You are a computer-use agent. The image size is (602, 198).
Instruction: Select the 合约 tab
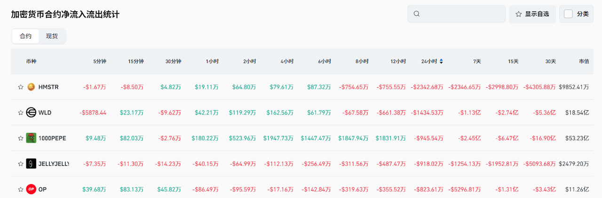click(26, 36)
